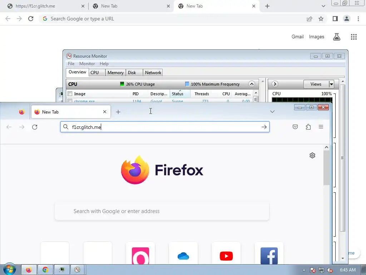This screenshot has width=366, height=275.
Task: Switch to Network tab in Resource Monitor
Action: pos(153,73)
